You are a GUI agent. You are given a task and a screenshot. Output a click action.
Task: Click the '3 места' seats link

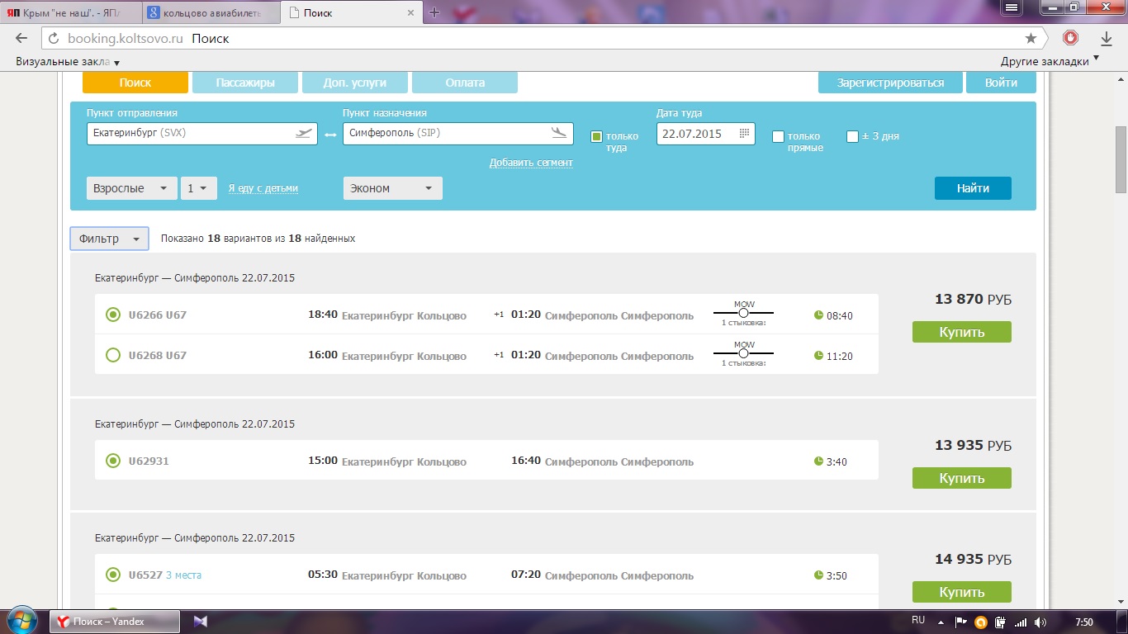[x=183, y=575]
